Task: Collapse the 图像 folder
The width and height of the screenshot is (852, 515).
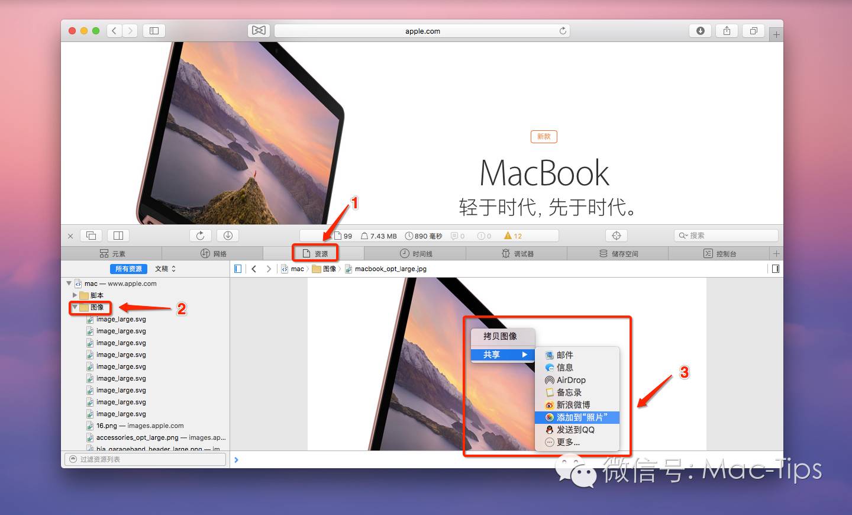Action: tap(75, 307)
